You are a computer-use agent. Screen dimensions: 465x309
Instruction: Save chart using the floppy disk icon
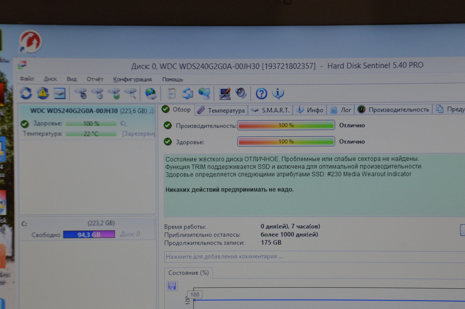[172, 286]
